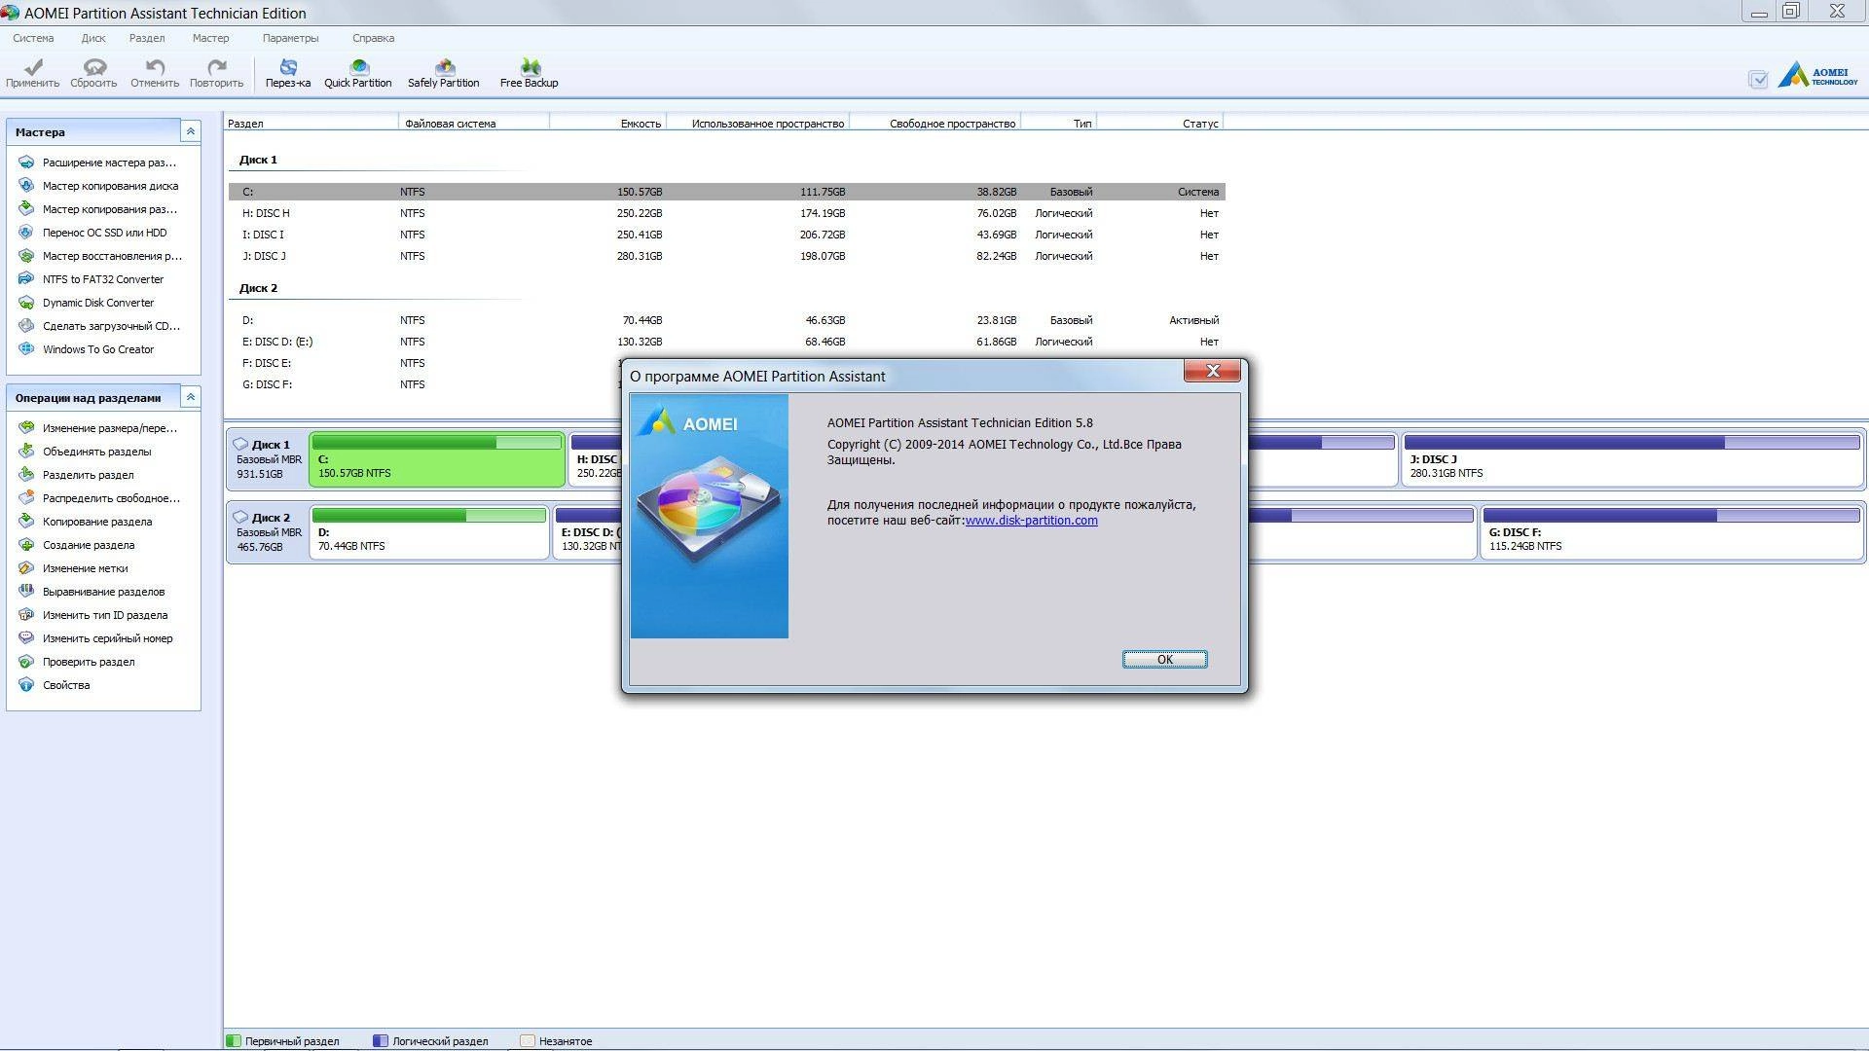
Task: Close the О программе dialog
Action: pyautogui.click(x=1212, y=371)
